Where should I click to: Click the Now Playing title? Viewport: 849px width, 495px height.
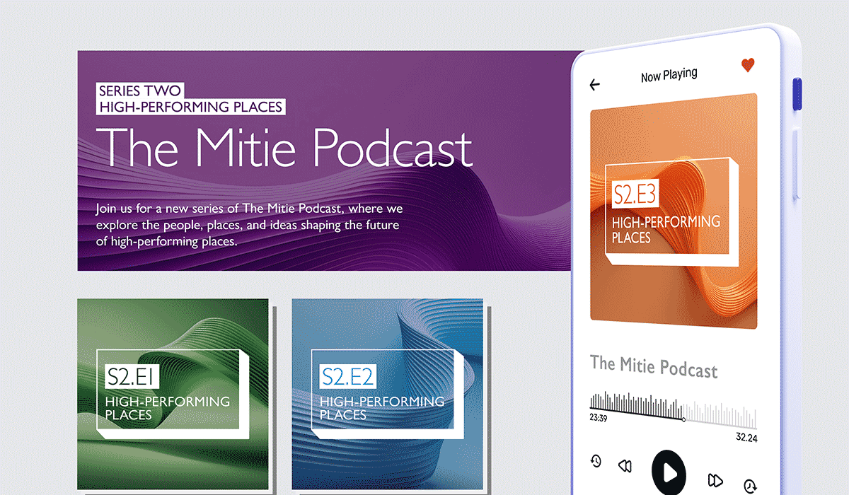pos(669,75)
